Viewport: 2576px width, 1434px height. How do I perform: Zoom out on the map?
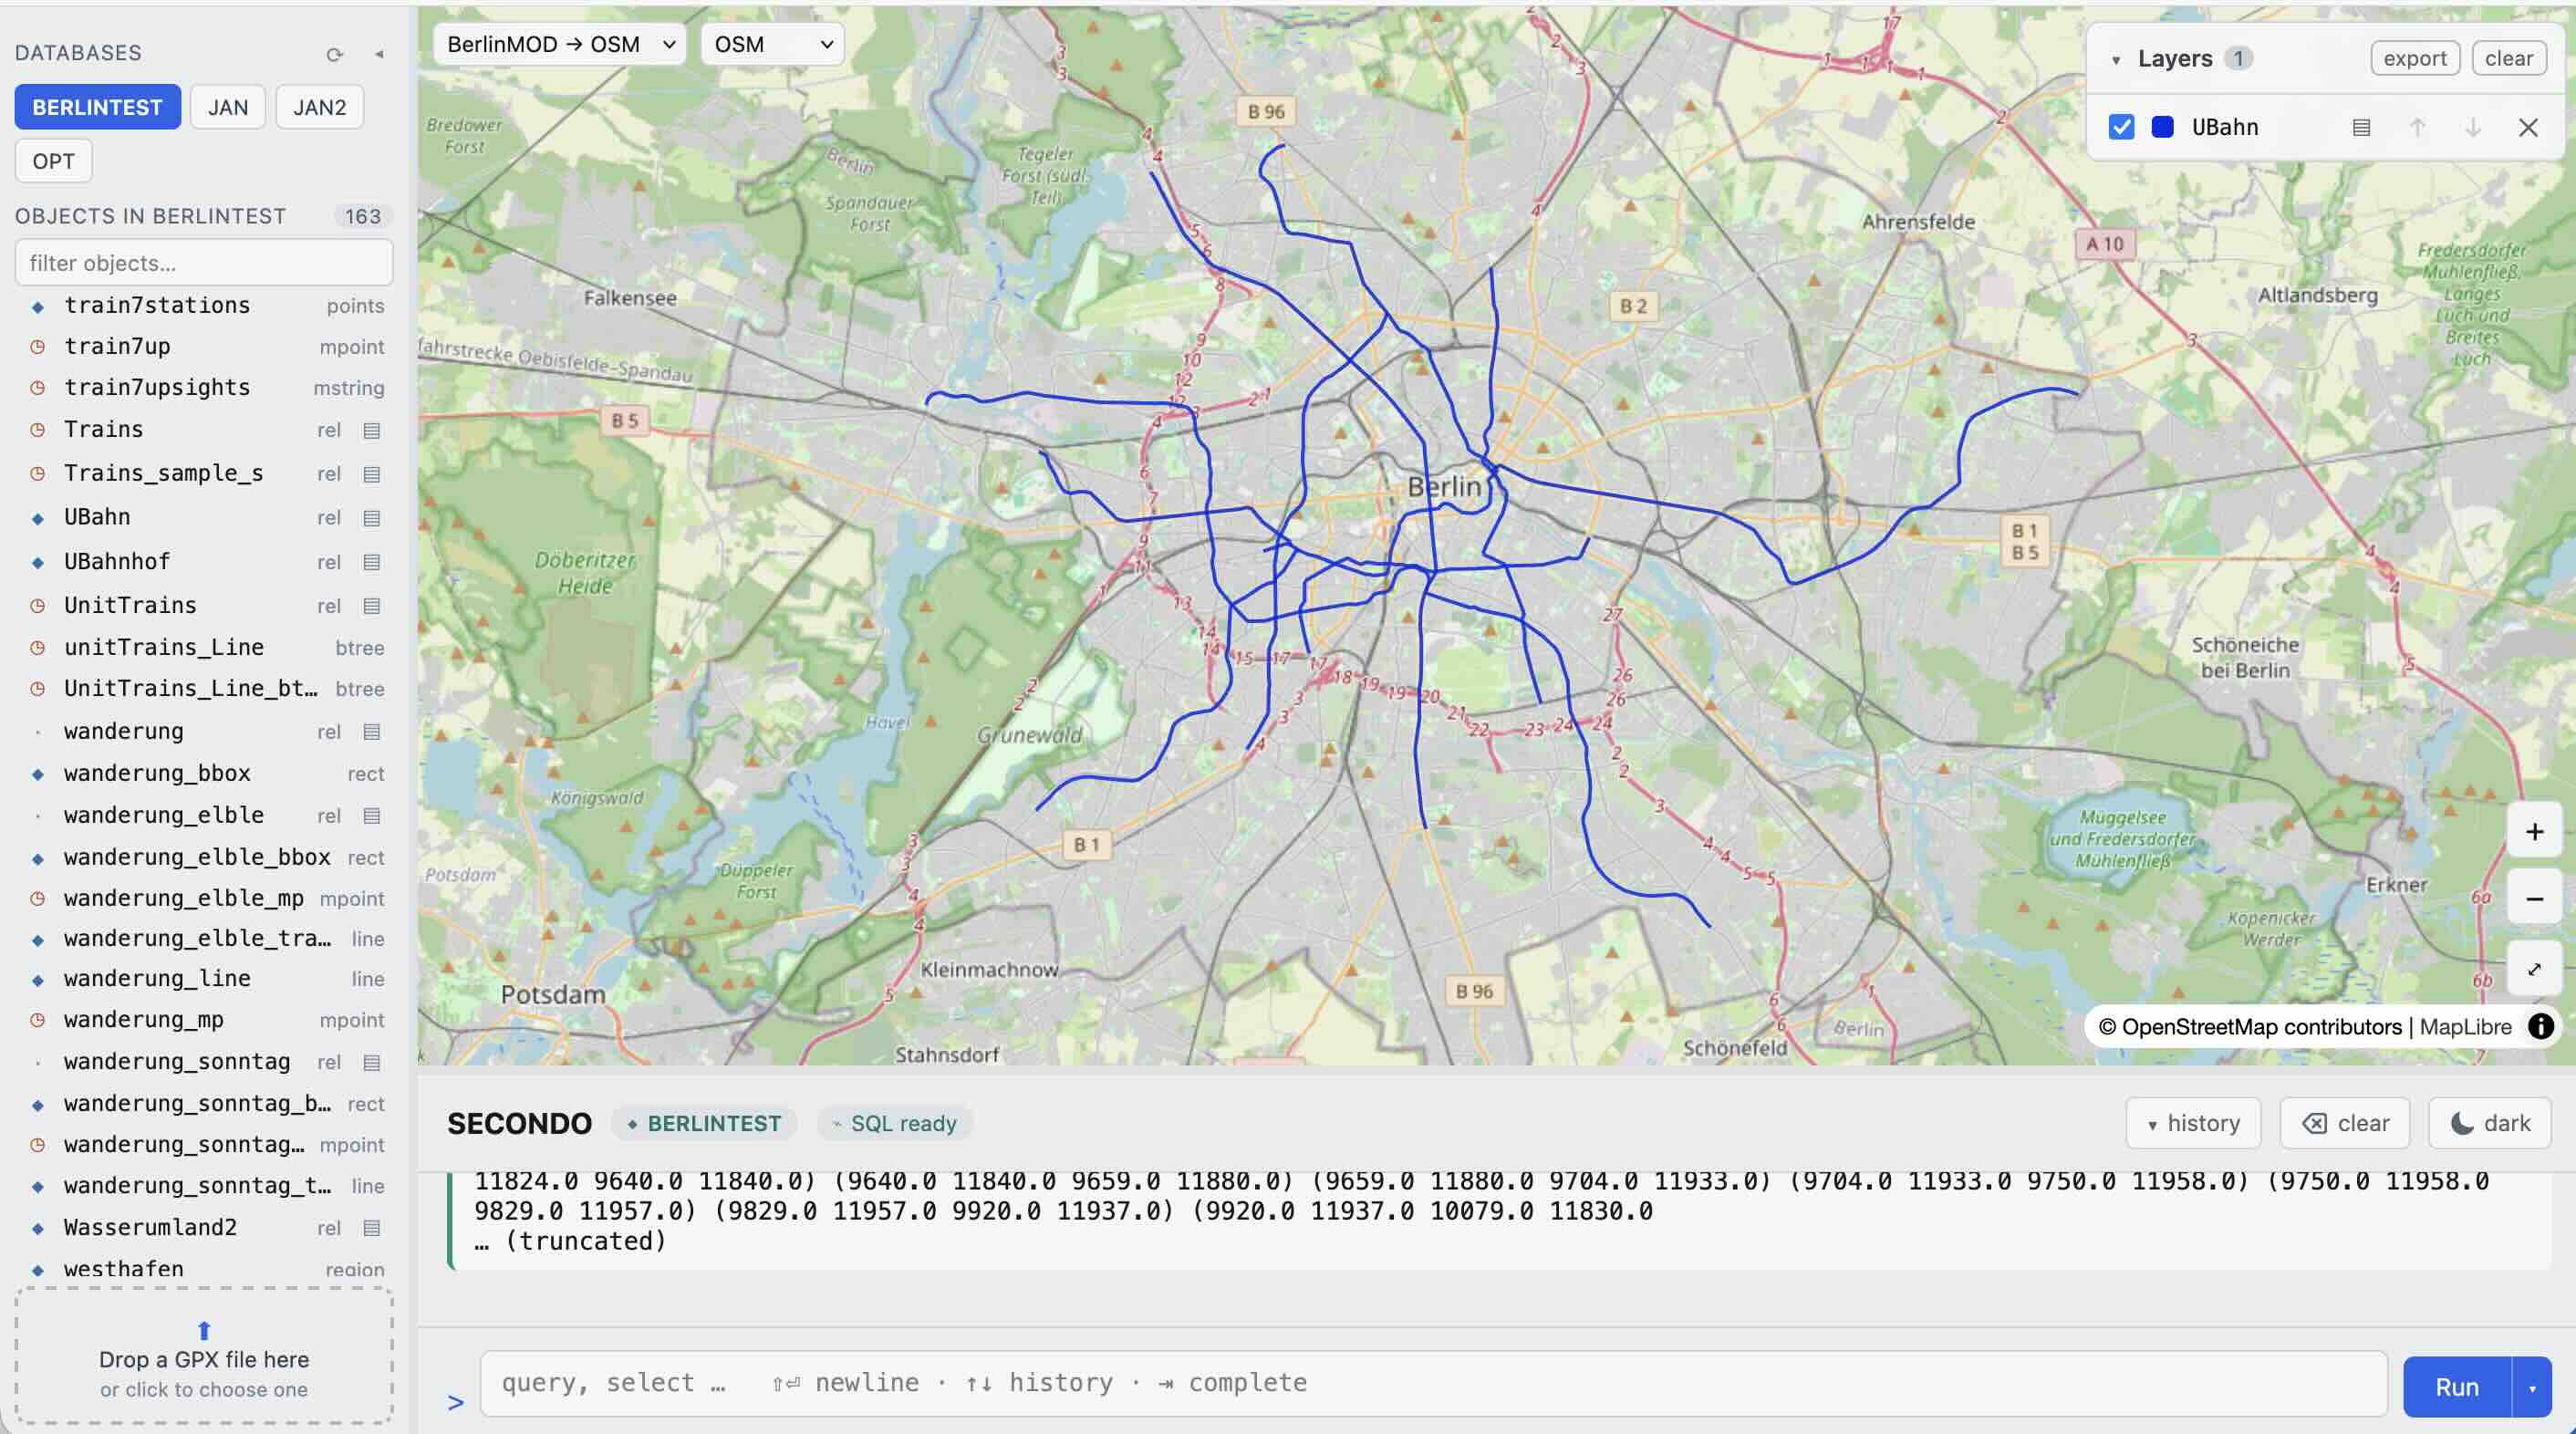(x=2534, y=898)
